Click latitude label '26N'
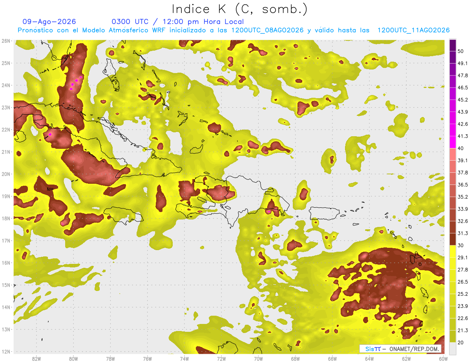Image resolution: width=471 pixels, height=364 pixels. point(6,41)
